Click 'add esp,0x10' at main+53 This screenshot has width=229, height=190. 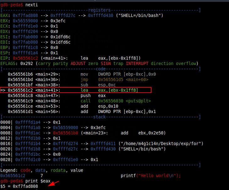tap(99, 106)
